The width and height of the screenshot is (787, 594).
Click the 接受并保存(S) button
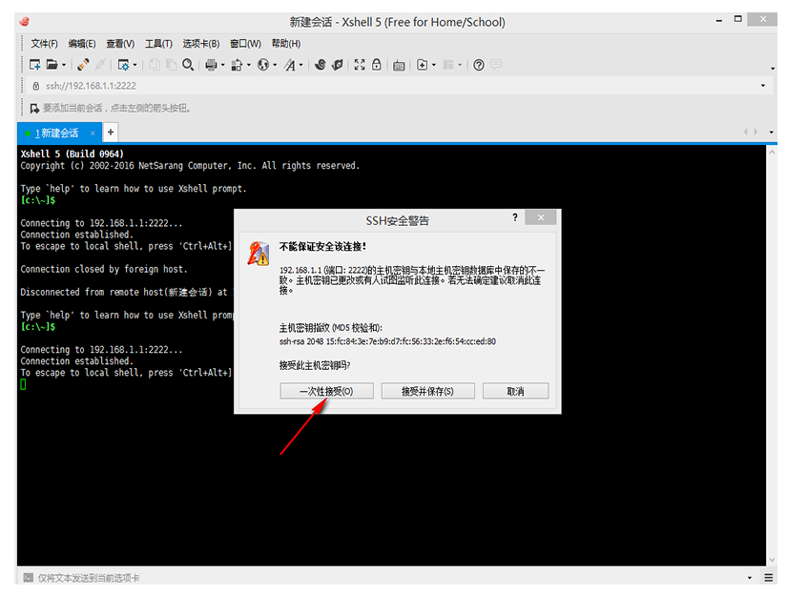(427, 391)
